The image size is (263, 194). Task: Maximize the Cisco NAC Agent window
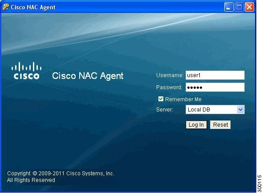coord(239,7)
